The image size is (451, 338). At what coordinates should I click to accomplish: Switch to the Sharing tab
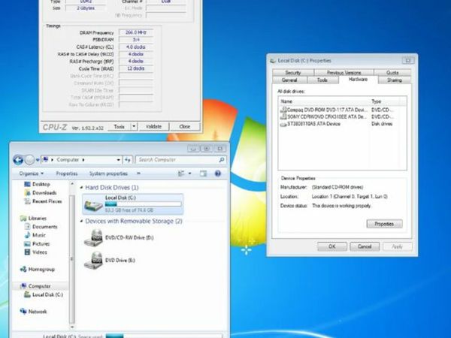click(395, 80)
